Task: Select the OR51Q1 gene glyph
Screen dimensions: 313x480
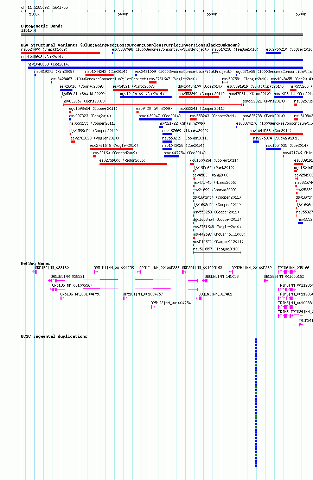Action: pyautogui.click(x=125, y=298)
